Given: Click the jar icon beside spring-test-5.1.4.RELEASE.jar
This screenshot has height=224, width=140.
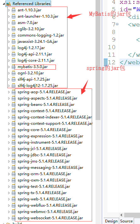Looking at the screenshot, I should [x=14, y=187].
